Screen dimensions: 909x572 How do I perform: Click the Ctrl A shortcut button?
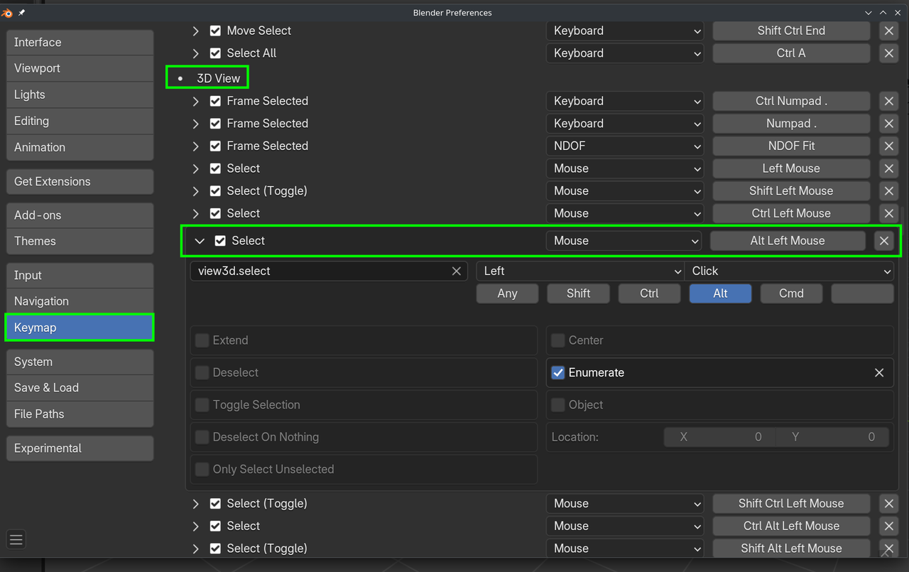coord(791,53)
